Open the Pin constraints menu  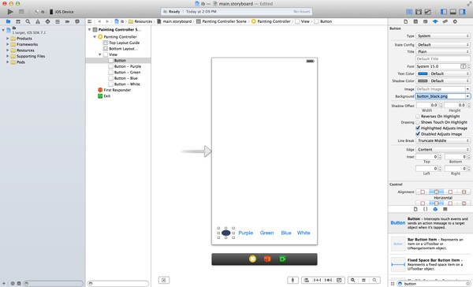(318, 280)
